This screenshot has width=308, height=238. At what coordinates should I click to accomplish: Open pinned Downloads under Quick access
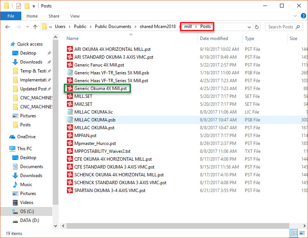(x=31, y=62)
